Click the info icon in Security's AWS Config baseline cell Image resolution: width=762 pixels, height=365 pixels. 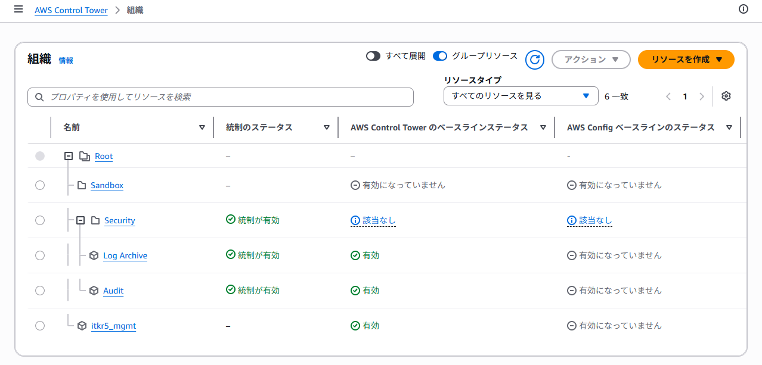click(x=572, y=220)
